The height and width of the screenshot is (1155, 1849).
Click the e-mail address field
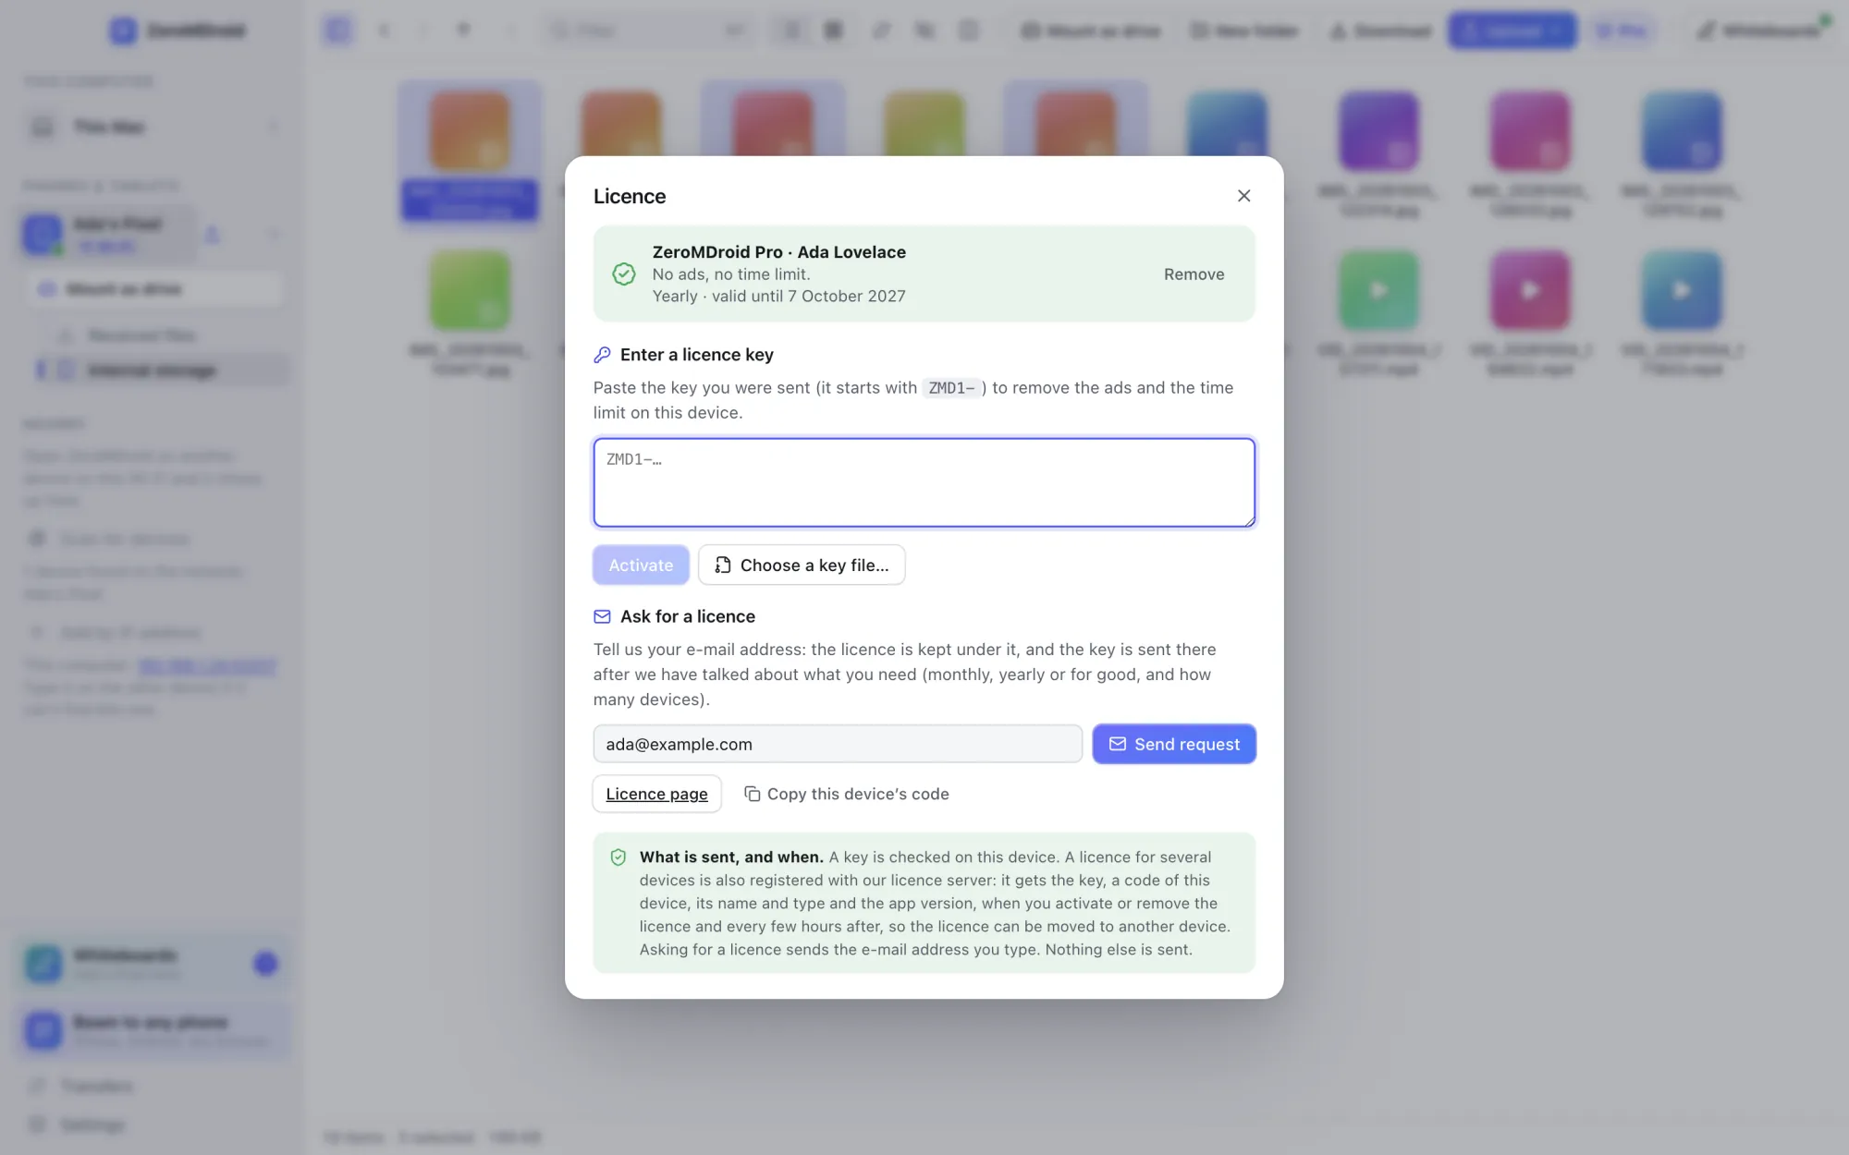click(x=838, y=744)
